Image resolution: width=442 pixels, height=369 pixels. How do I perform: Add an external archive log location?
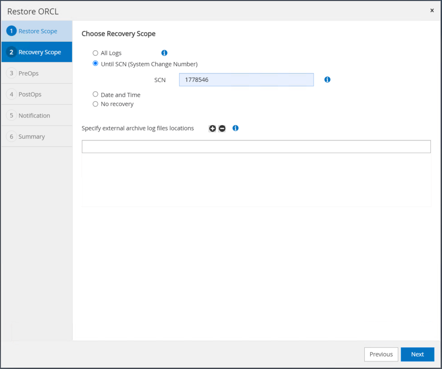pos(212,128)
